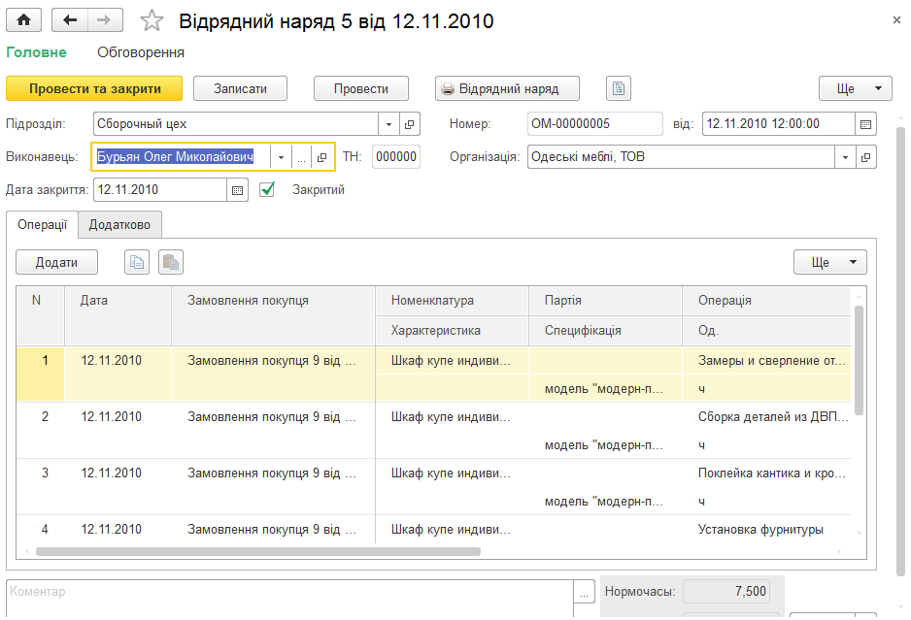911x620 pixels.
Task: Add a row with Додати
Action: pyautogui.click(x=56, y=262)
